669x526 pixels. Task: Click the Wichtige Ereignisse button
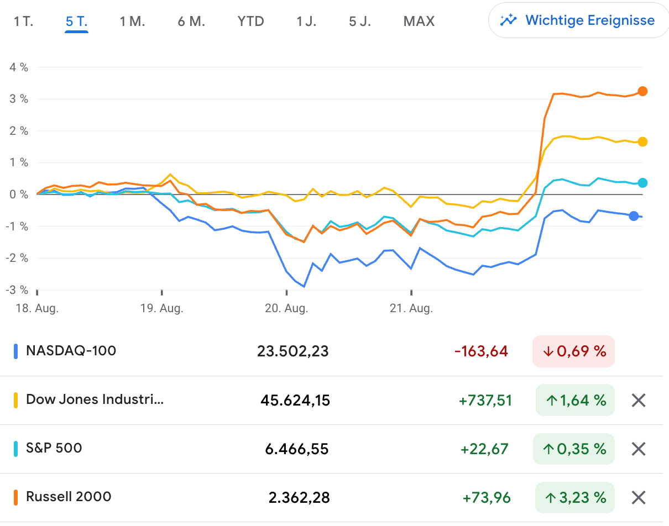579,21
